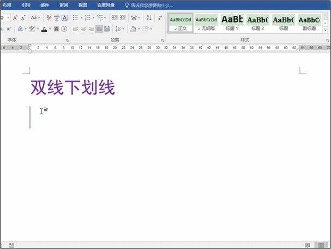Image resolution: width=331 pixels, height=249 pixels.
Task: Expand numbering library dropdown arrow
Action: pos(93,18)
